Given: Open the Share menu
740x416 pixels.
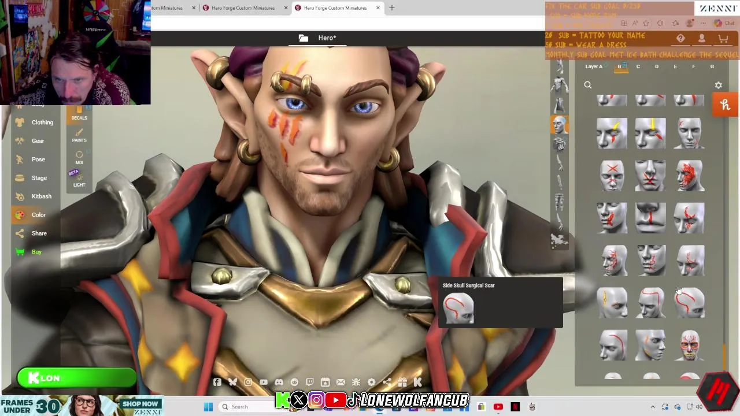Looking at the screenshot, I should pyautogui.click(x=31, y=233).
